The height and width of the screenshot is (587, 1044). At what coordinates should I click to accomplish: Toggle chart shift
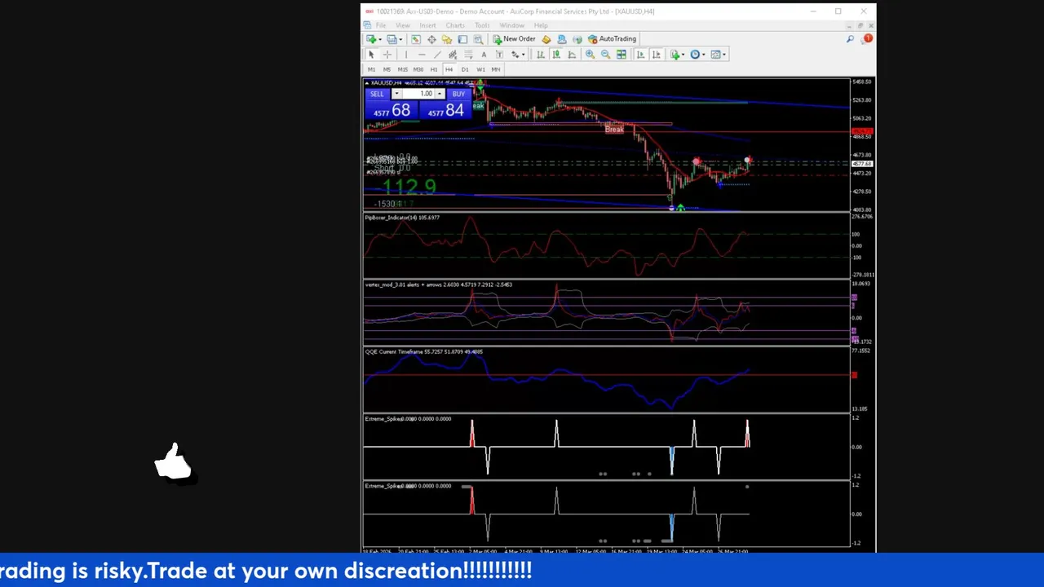pyautogui.click(x=656, y=55)
